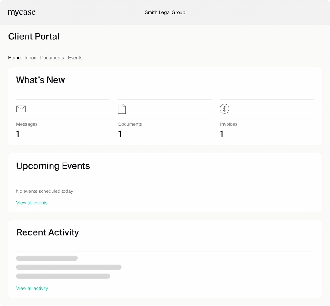Open View all activity
The width and height of the screenshot is (330, 306).
coord(32,288)
